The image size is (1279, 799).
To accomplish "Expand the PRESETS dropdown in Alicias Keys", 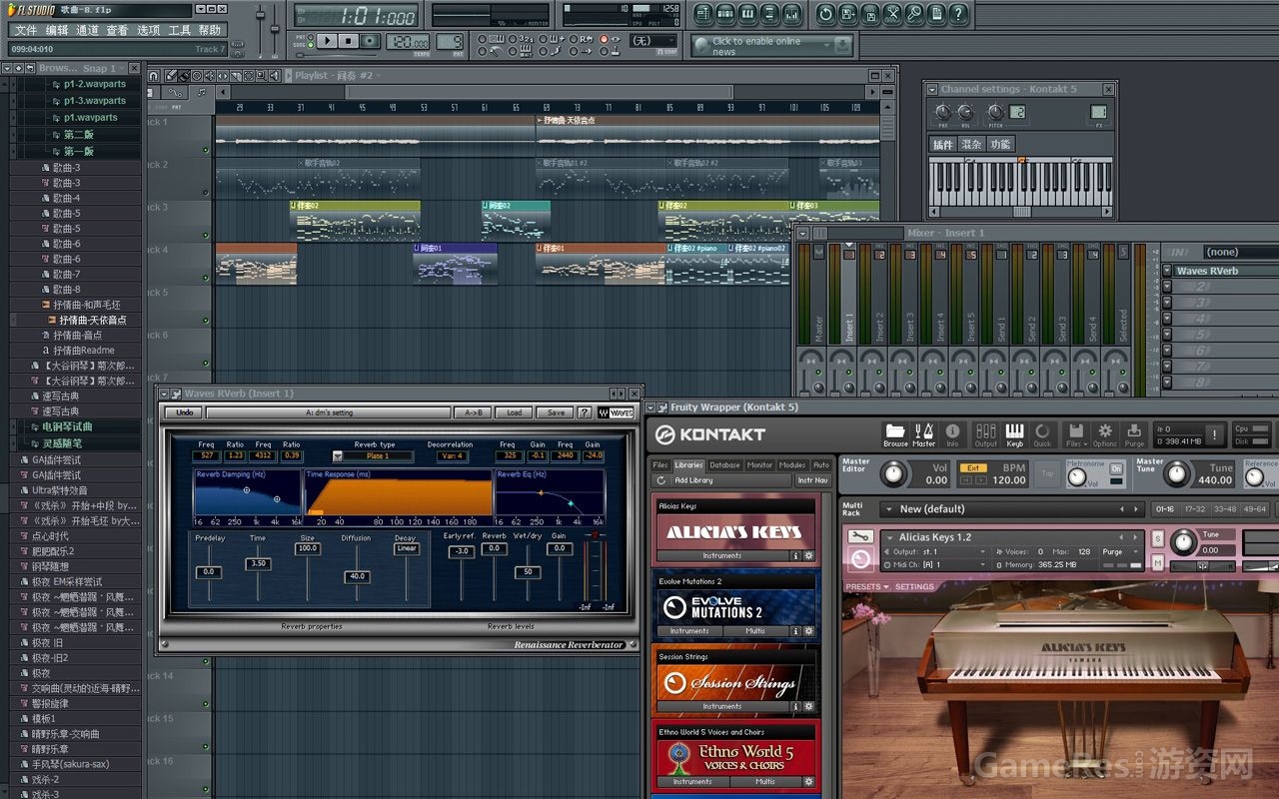I will [x=865, y=587].
